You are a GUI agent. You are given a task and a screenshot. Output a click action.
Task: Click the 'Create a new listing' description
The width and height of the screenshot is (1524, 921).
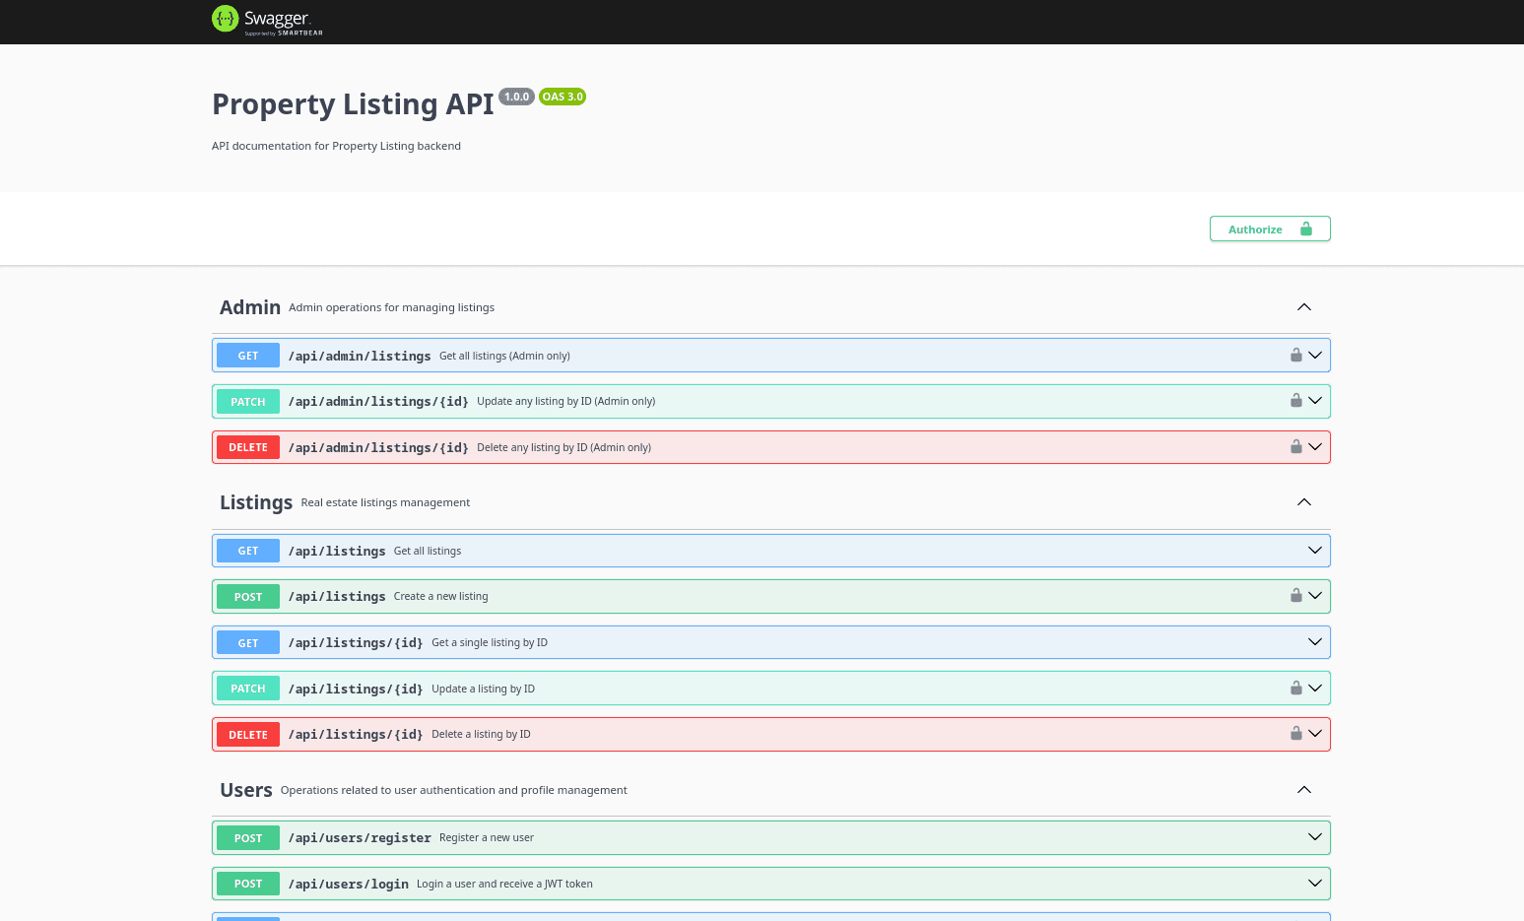(x=441, y=596)
